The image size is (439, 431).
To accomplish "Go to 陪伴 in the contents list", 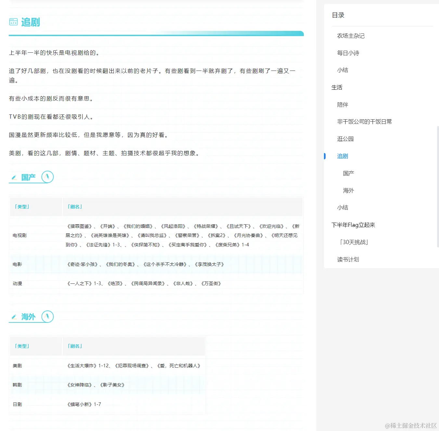I will coord(342,105).
